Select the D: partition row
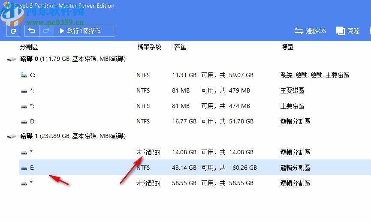371x222 pixels. 195,121
